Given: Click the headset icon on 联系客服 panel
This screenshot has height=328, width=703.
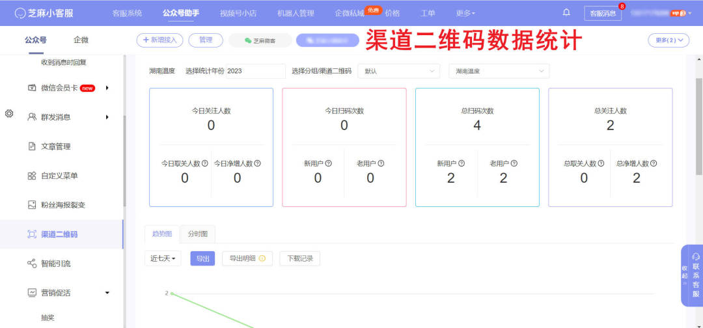Looking at the screenshot, I should point(696,257).
